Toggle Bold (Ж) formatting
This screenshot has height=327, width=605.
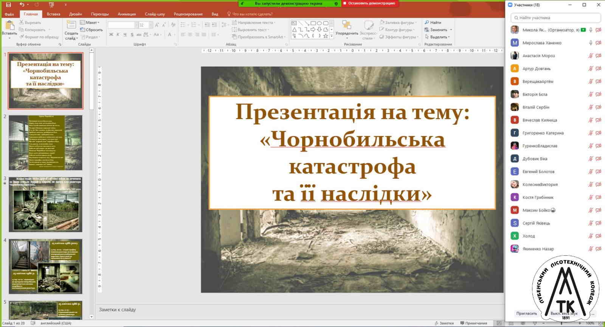(x=111, y=35)
